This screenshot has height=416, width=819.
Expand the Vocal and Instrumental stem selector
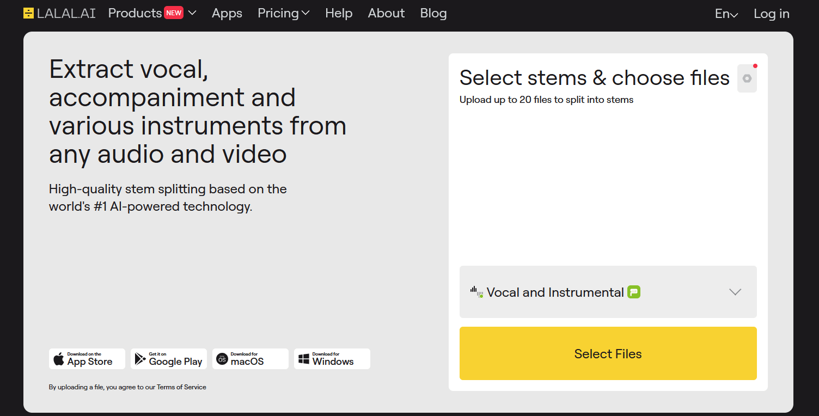[x=735, y=292]
